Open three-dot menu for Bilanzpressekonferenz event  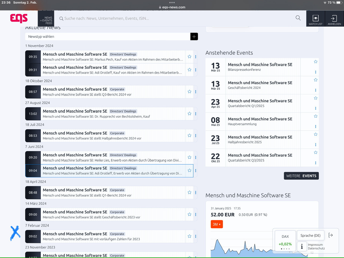pos(316,72)
